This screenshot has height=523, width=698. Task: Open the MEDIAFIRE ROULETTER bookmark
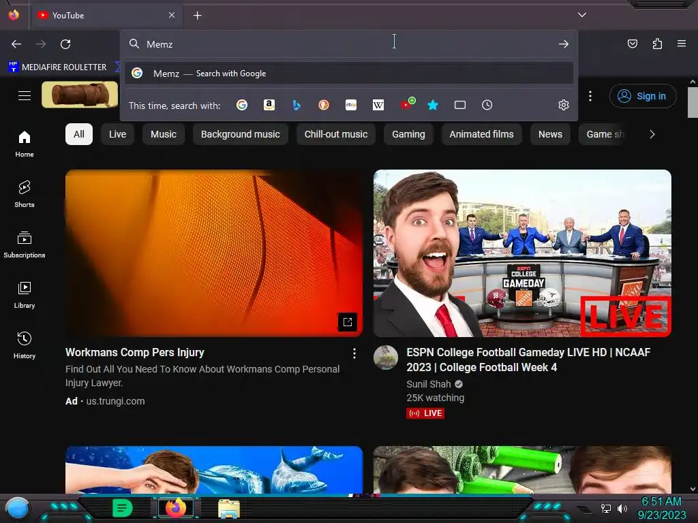point(57,67)
